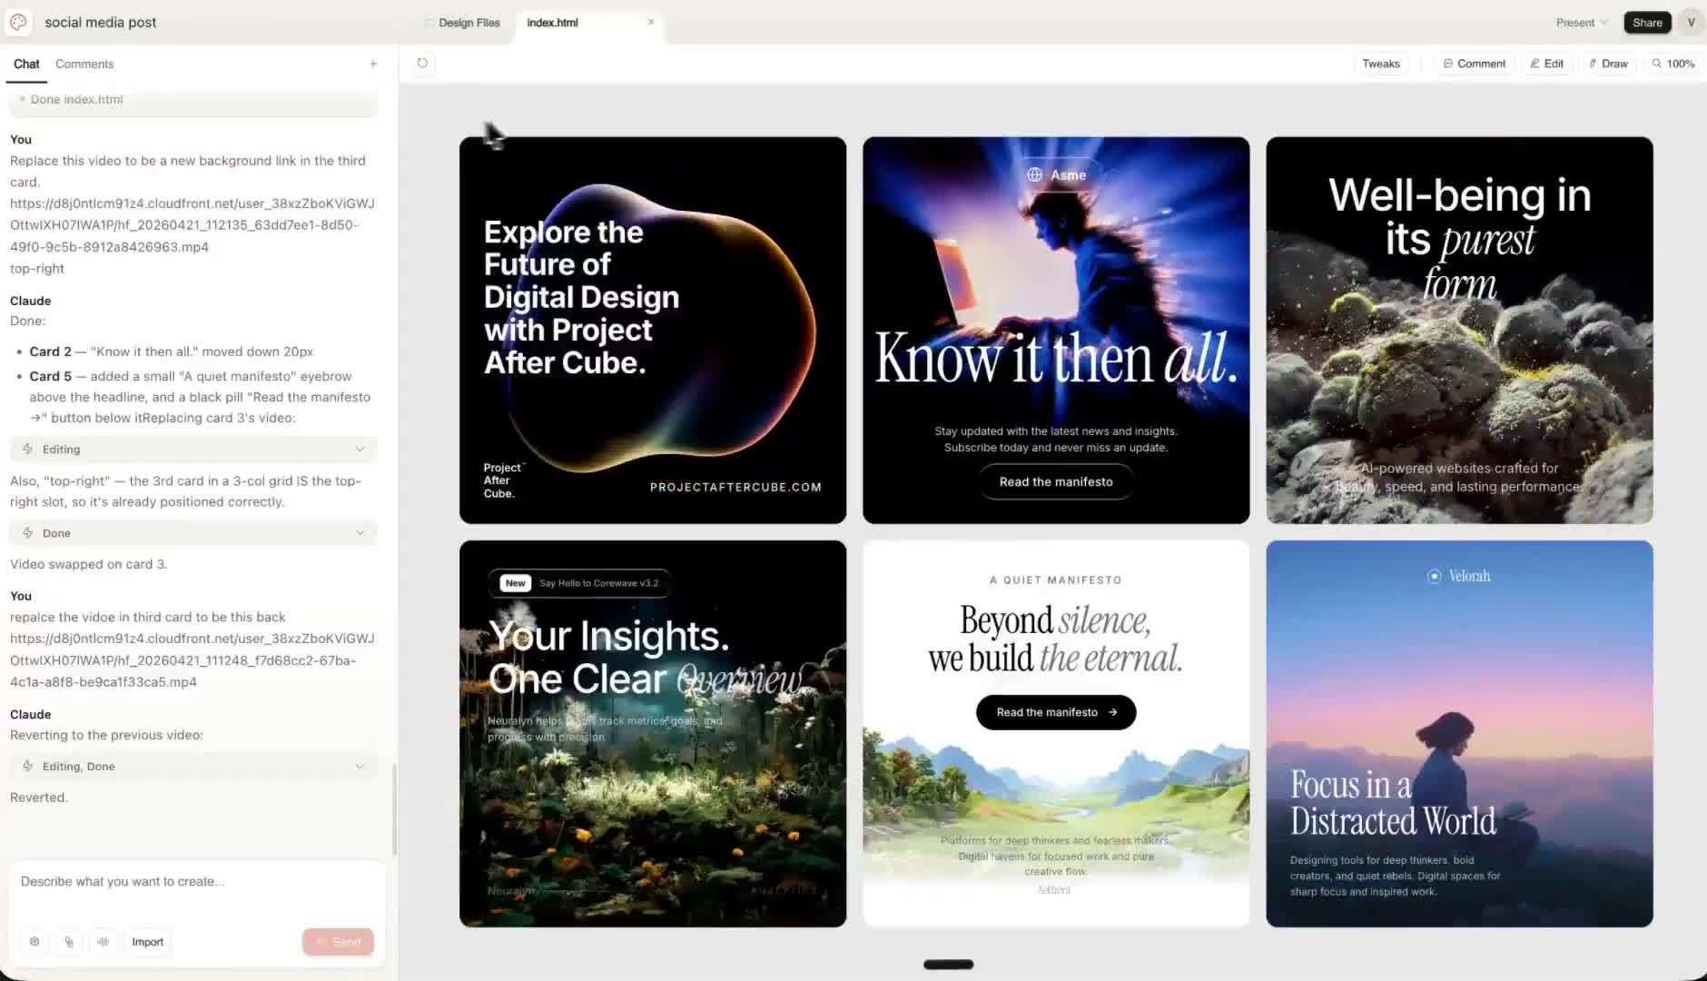Select the Draw tool
The image size is (1707, 981).
tap(1608, 64)
